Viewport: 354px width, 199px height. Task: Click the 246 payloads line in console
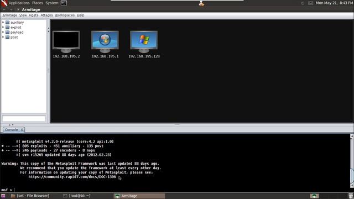coord(48,150)
